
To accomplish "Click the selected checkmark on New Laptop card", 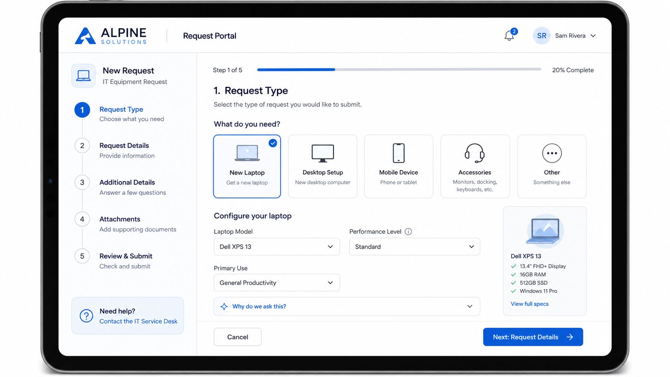I will [x=273, y=143].
